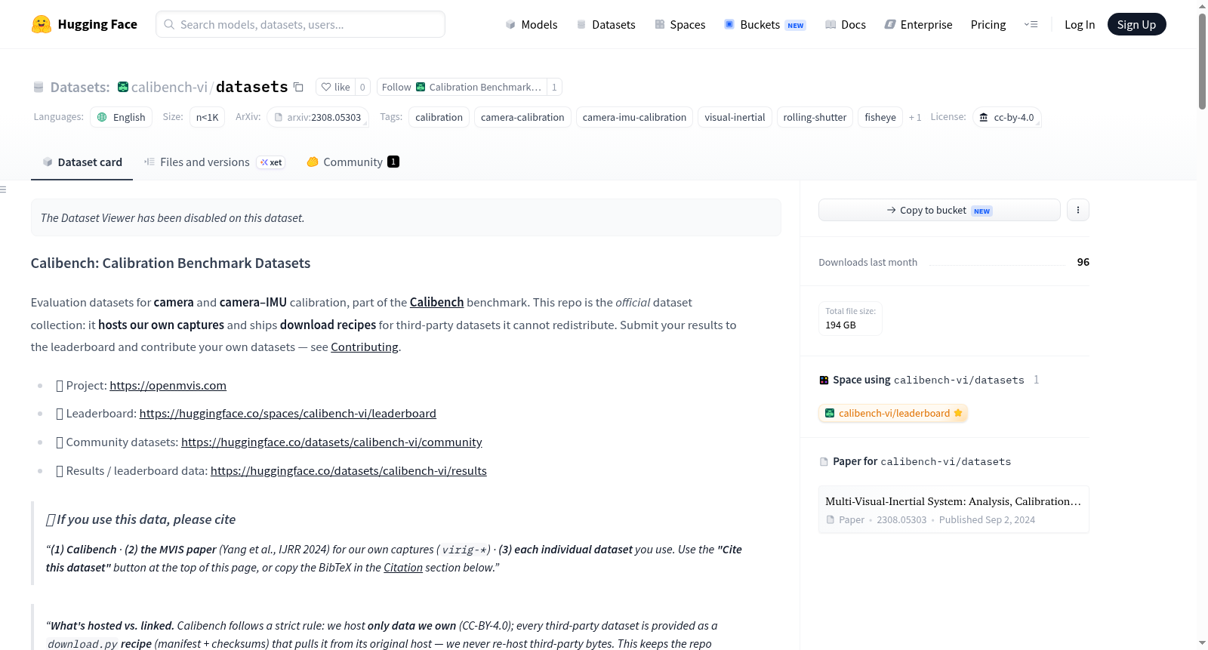Go to Datasets in top navigation
The height and width of the screenshot is (650, 1208).
point(606,24)
